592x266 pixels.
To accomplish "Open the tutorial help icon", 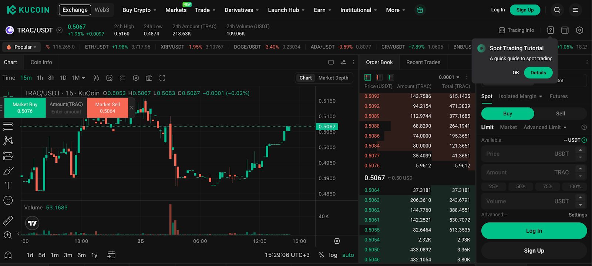I will click(x=550, y=30).
